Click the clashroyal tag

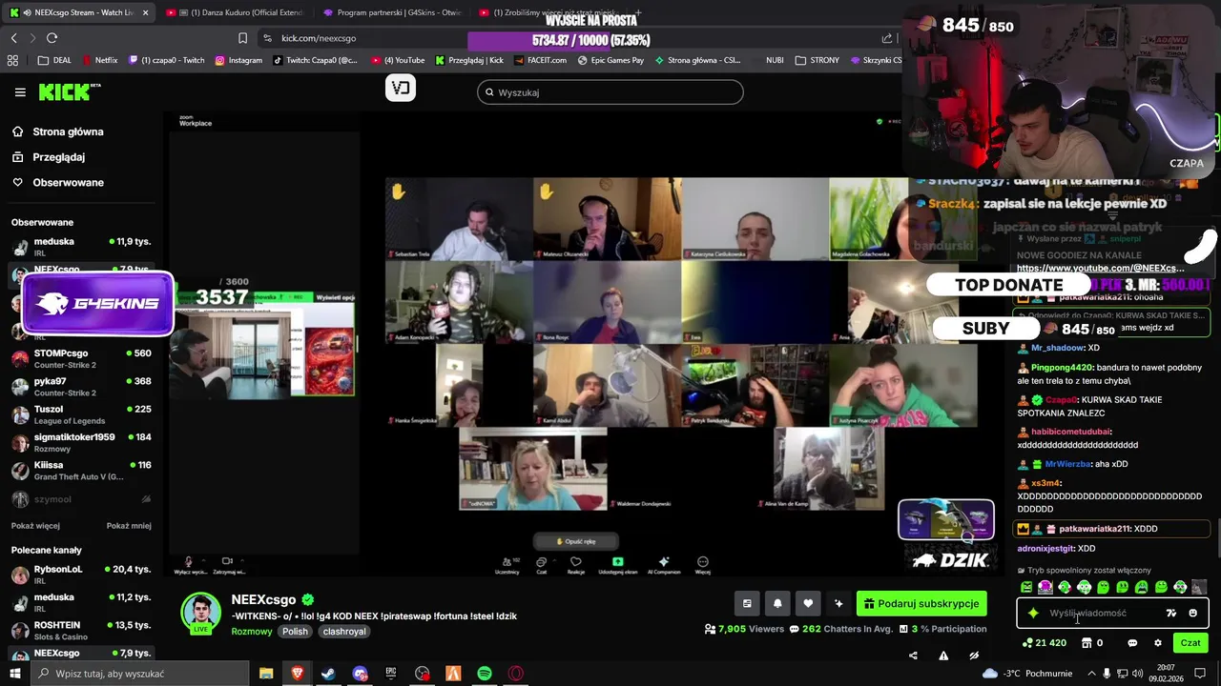point(344,632)
